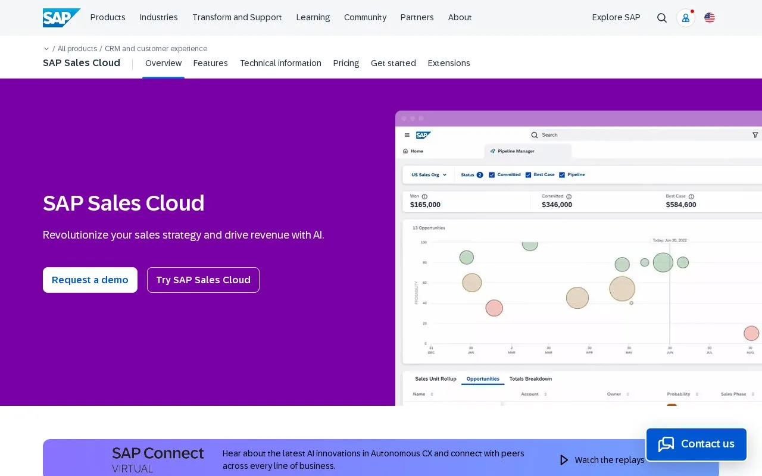Image resolution: width=762 pixels, height=476 pixels.
Task: Open the Learning menu
Action: coord(313,17)
